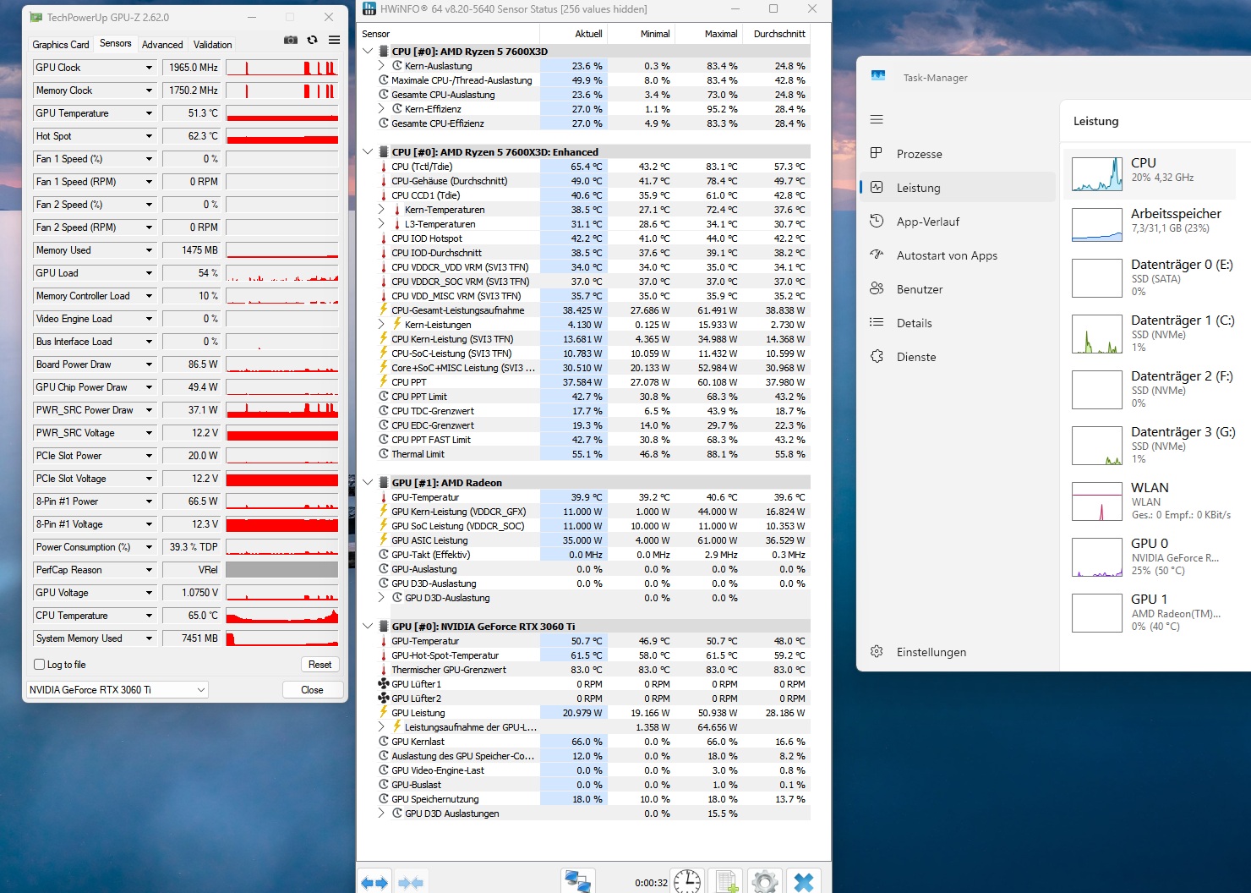Click the HWiNFO clock reset icon
Screen dimensions: 1251x893
click(x=687, y=881)
